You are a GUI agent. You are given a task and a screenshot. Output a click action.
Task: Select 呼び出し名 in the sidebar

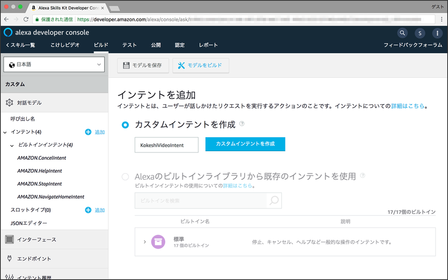[23, 119]
